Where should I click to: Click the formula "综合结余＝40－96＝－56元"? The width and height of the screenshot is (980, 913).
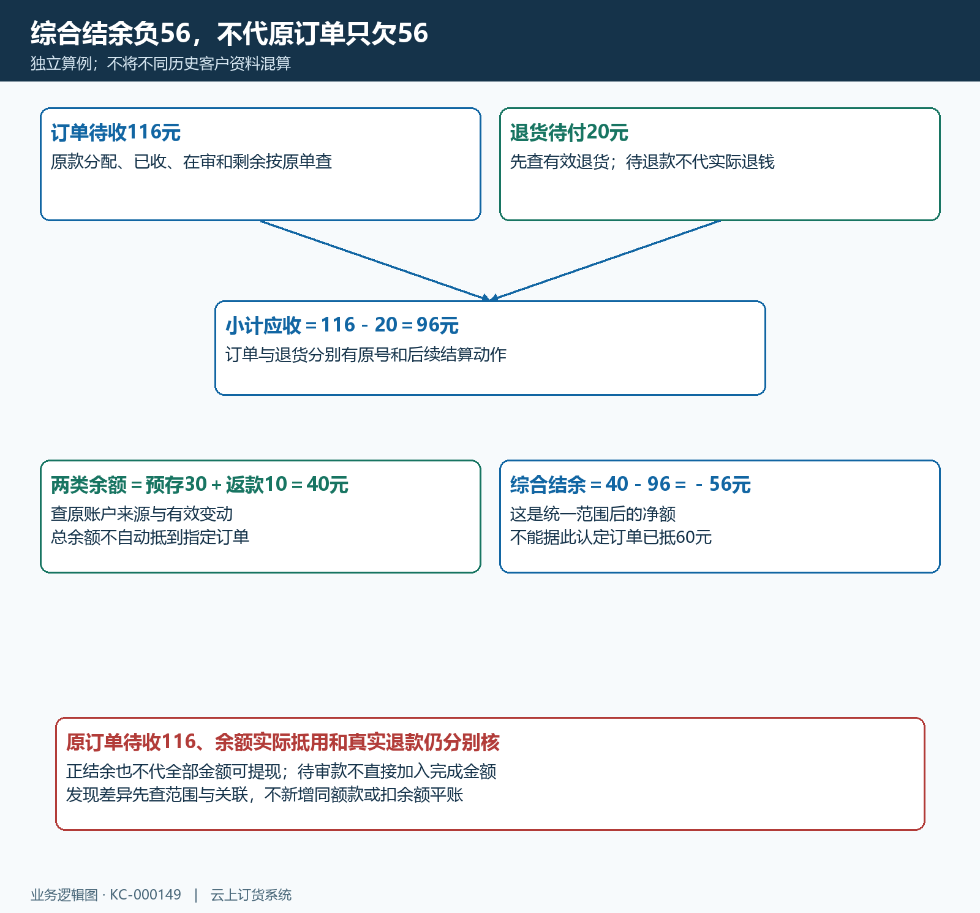(x=630, y=485)
